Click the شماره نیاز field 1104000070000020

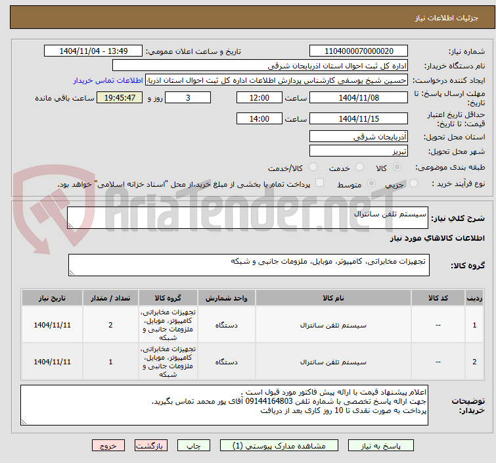pyautogui.click(x=359, y=51)
